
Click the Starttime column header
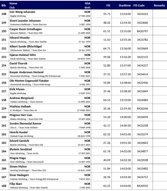(125, 5)
